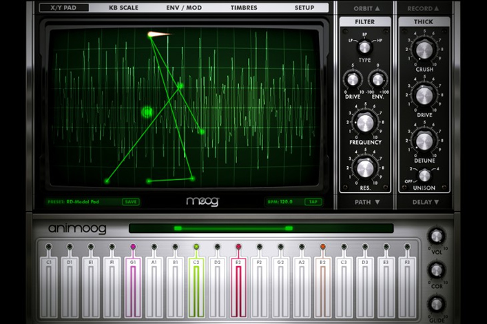487x324 pixels.
Task: Play the A2 key
Action: point(302,287)
